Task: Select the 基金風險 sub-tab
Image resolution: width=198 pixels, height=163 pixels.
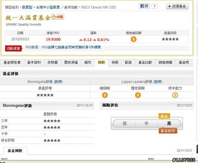Action: (x=15, y=151)
